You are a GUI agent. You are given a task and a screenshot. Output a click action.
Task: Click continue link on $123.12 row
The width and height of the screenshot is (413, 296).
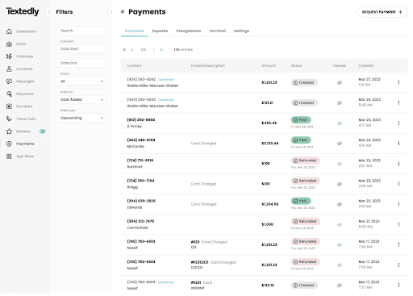165,282
